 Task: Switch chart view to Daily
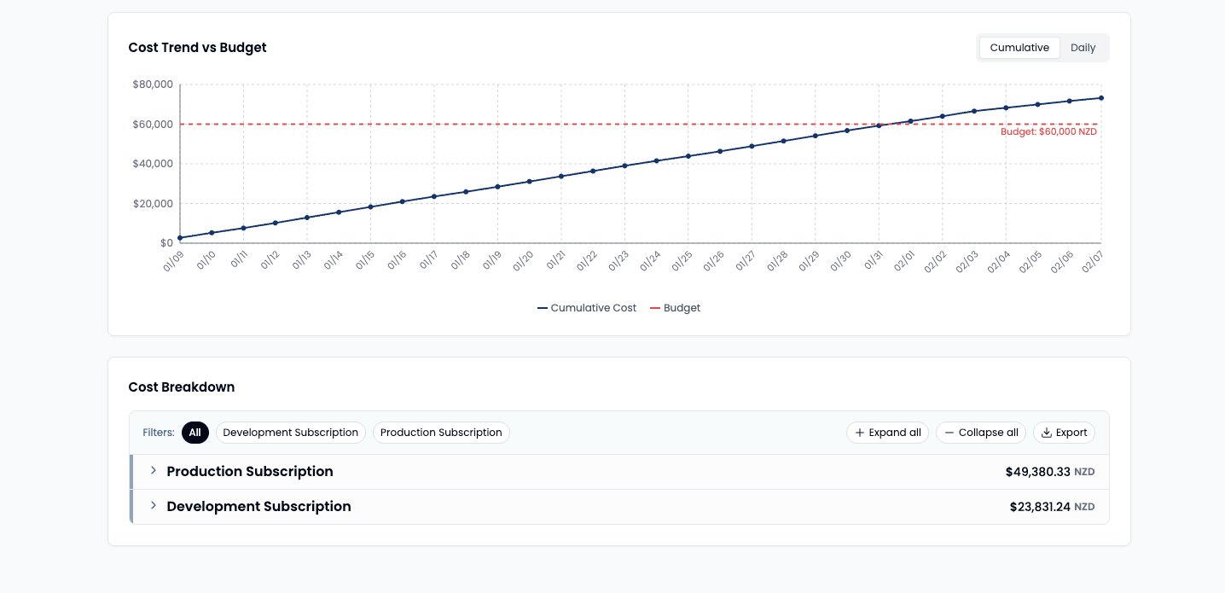pyautogui.click(x=1083, y=48)
